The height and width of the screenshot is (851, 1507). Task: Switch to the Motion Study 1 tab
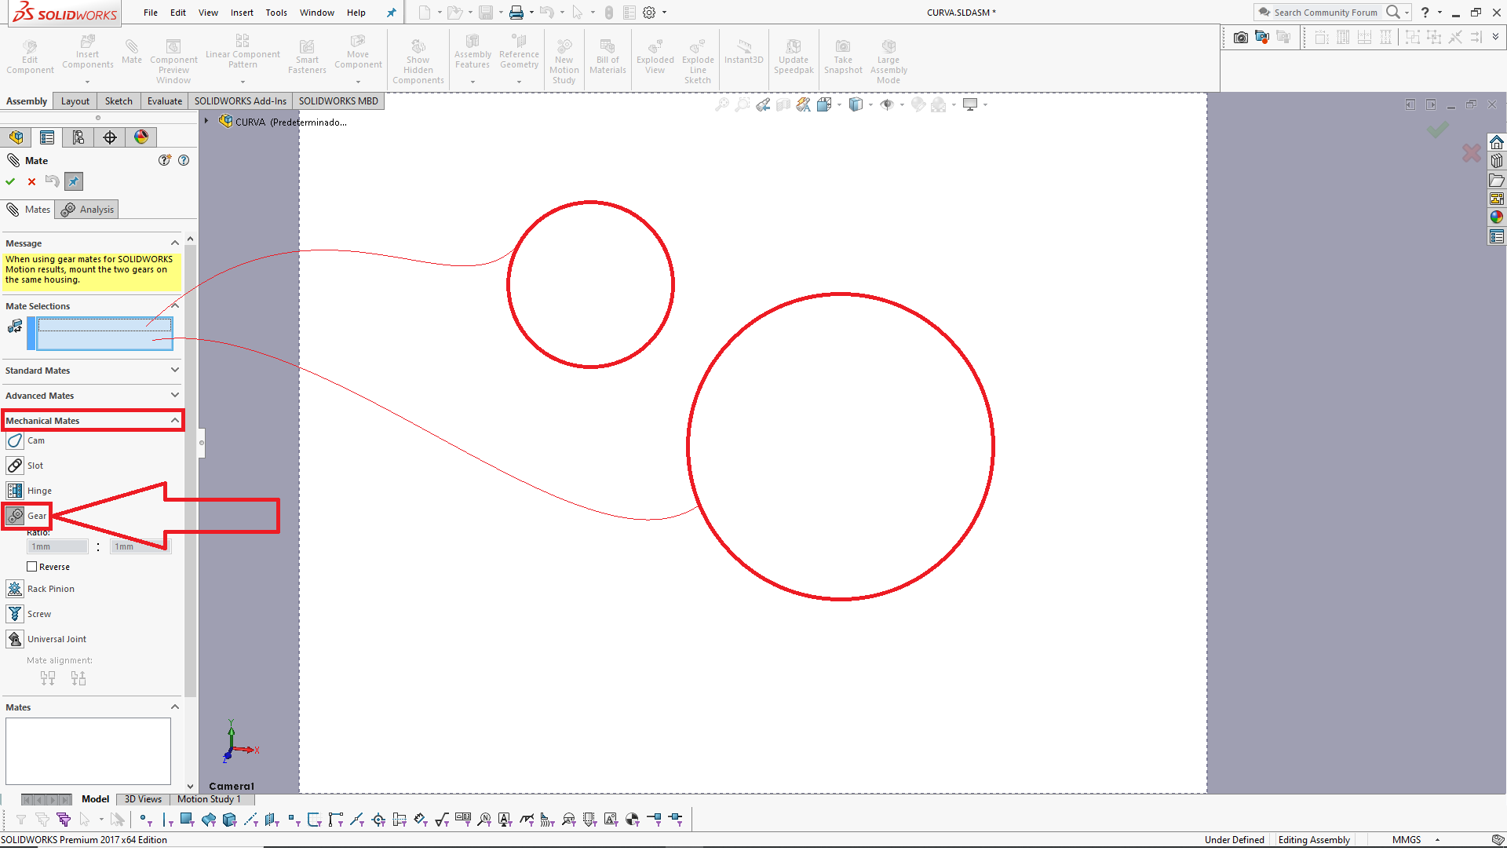(x=209, y=798)
